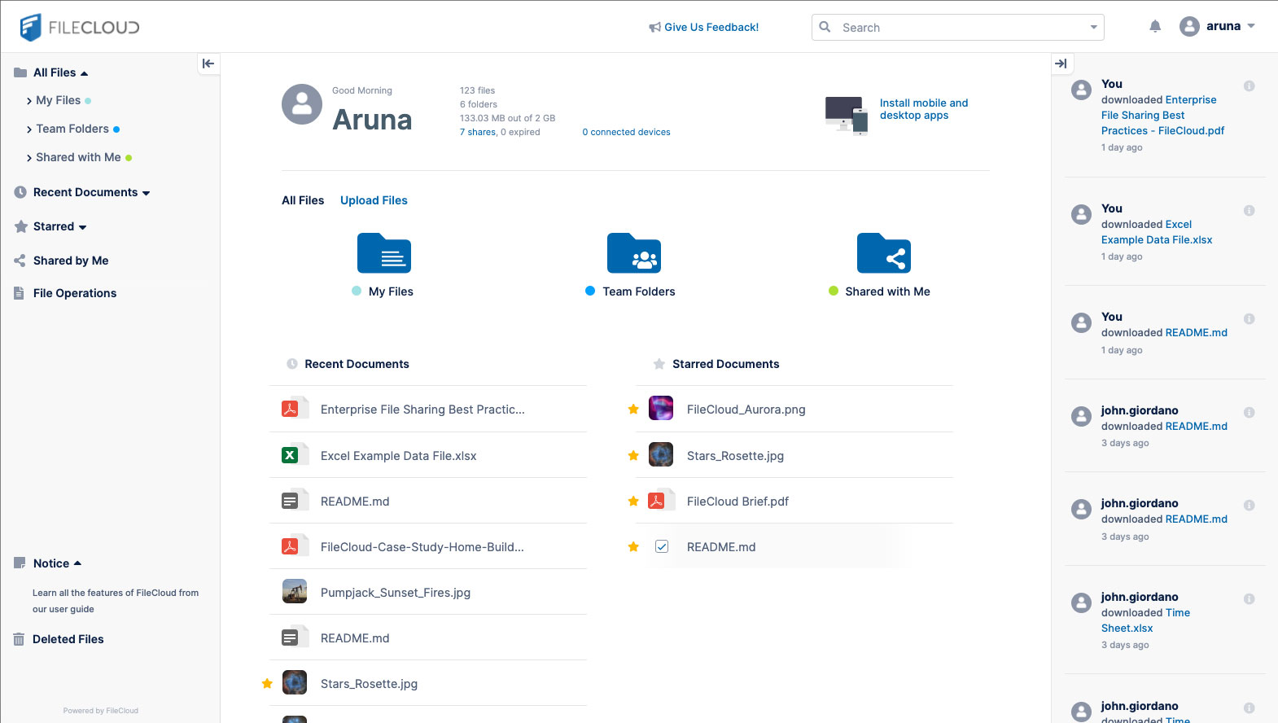Open File Operations in sidebar
The height and width of the screenshot is (723, 1278).
(75, 293)
